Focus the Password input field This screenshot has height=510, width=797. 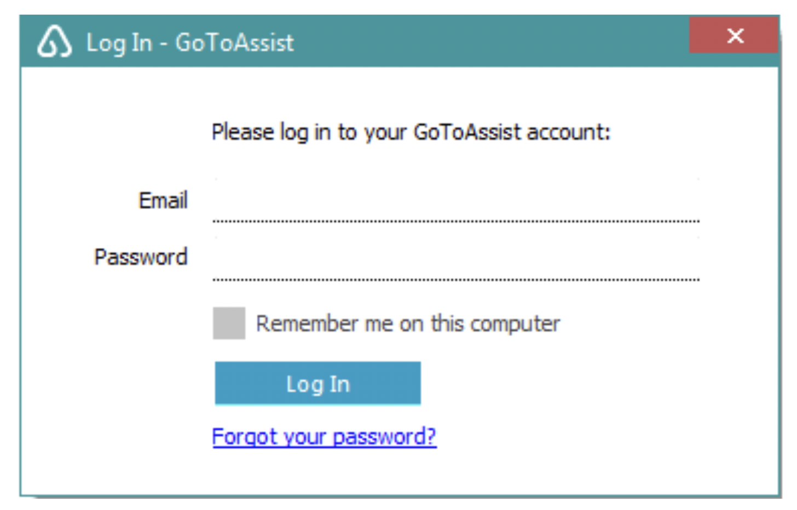click(x=456, y=258)
